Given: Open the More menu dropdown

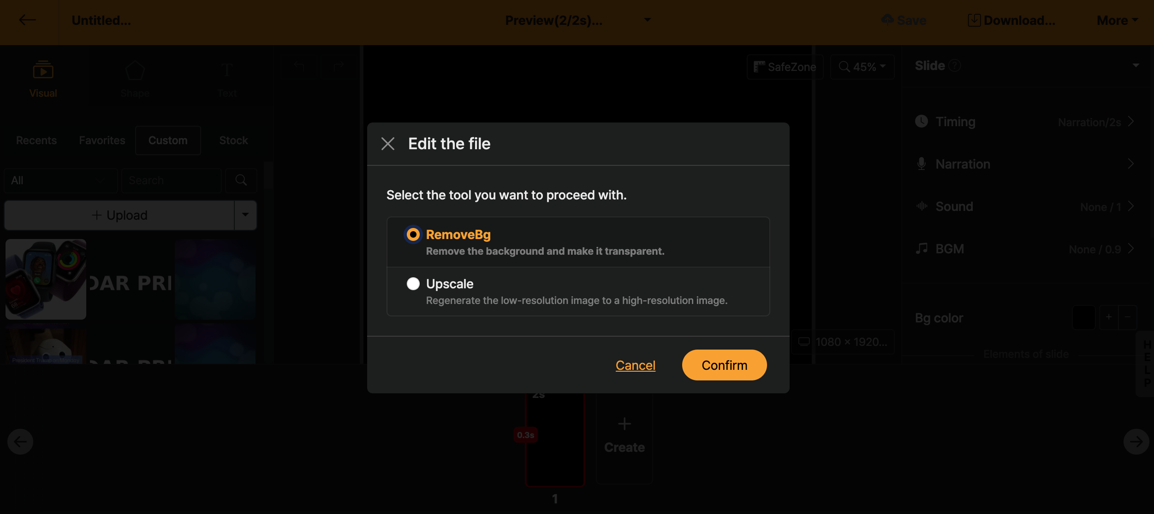Looking at the screenshot, I should (1117, 20).
